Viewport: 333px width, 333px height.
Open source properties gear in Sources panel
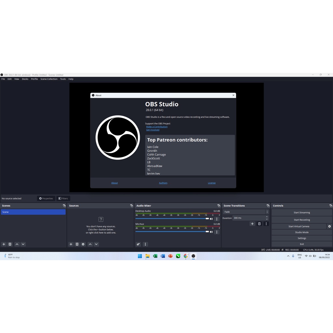(83, 244)
